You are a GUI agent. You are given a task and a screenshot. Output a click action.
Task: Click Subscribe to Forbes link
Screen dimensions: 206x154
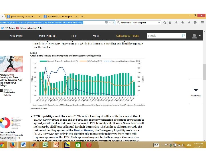127,36
